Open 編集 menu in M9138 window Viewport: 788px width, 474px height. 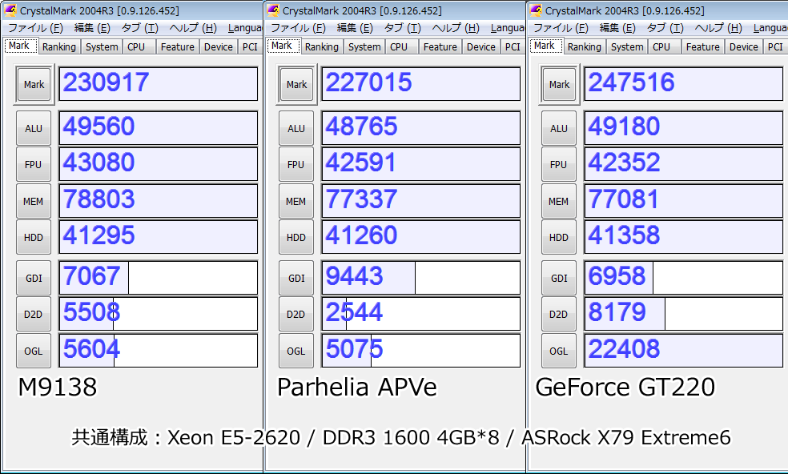[92, 28]
